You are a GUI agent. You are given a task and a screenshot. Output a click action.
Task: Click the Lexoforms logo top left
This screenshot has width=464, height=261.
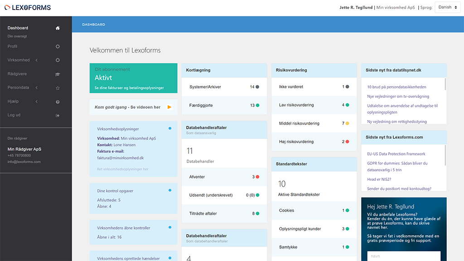[x=26, y=7]
